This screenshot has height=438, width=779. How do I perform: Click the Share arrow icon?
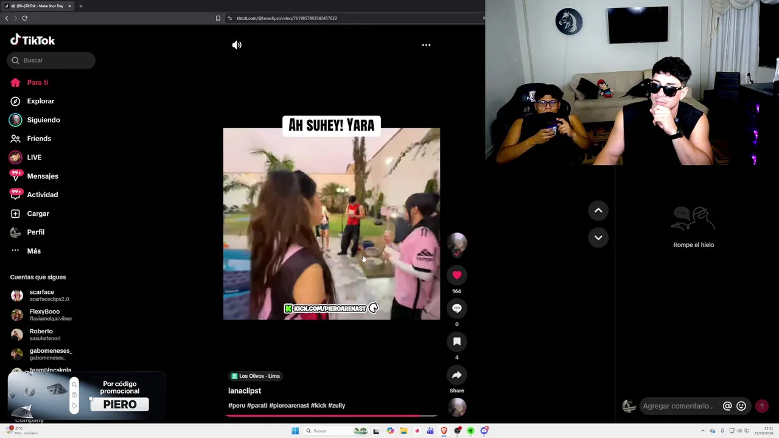tap(457, 375)
